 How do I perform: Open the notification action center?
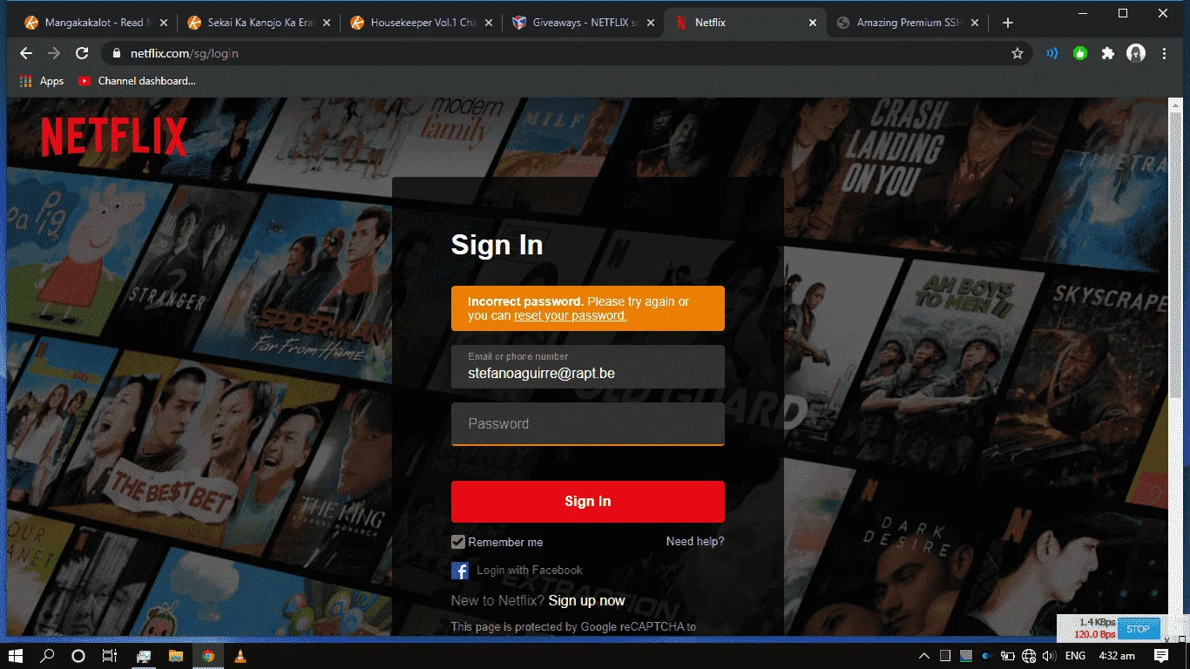coord(1161,655)
